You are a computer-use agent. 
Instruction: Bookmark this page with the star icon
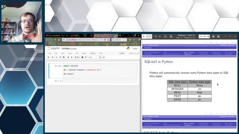click(108, 40)
